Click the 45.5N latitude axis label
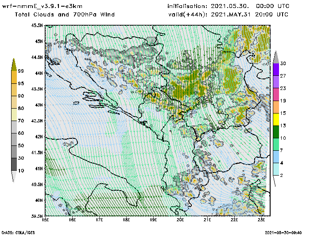The image size is (310, 235). pyautogui.click(x=38, y=26)
